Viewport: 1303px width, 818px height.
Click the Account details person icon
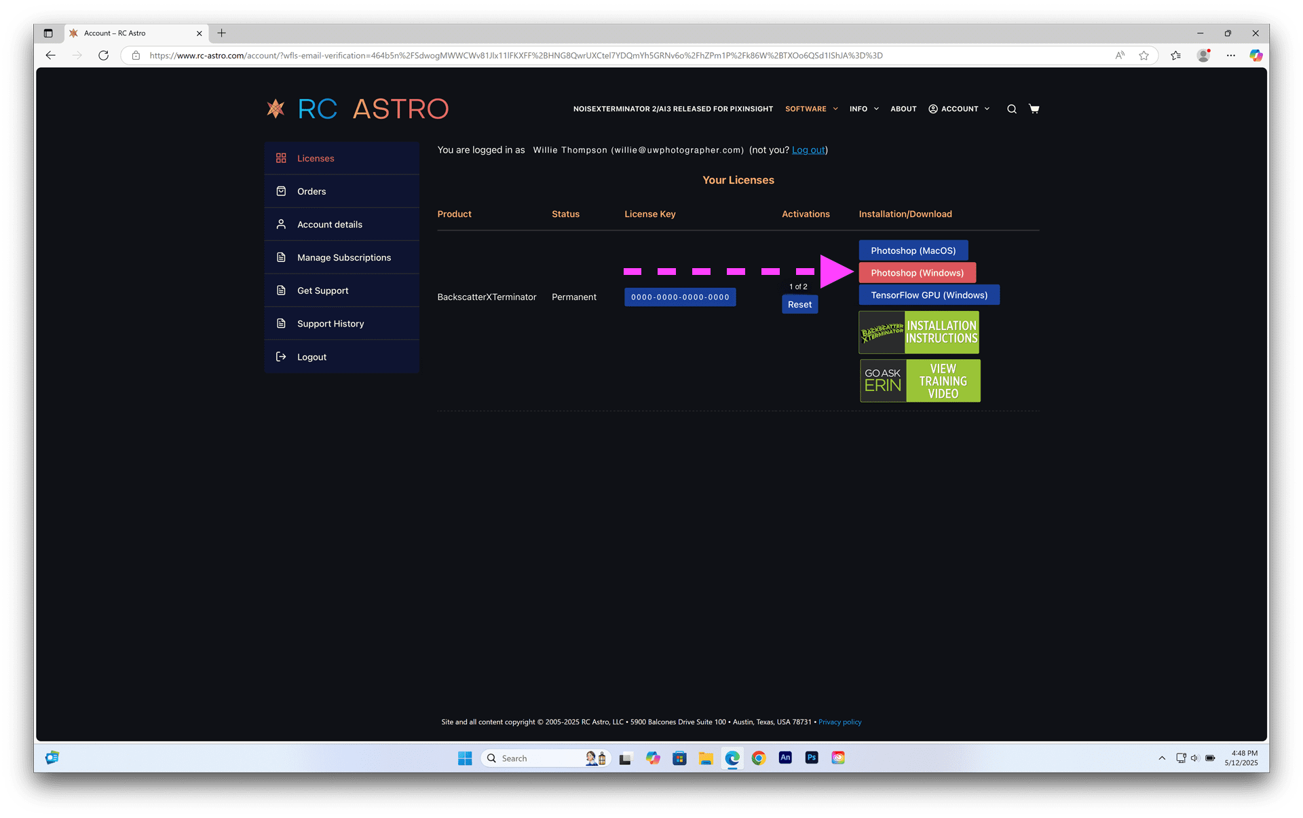pos(281,224)
